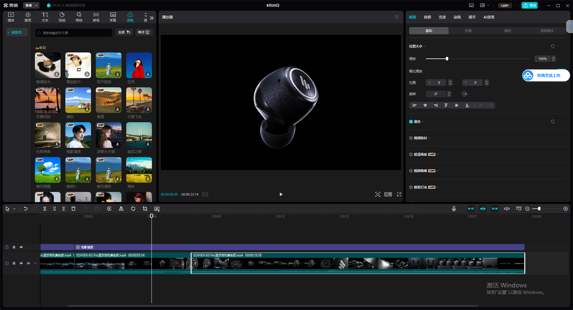Enable the 超清画质 checkbox
Viewport: 573px width, 310px height.
click(x=411, y=154)
